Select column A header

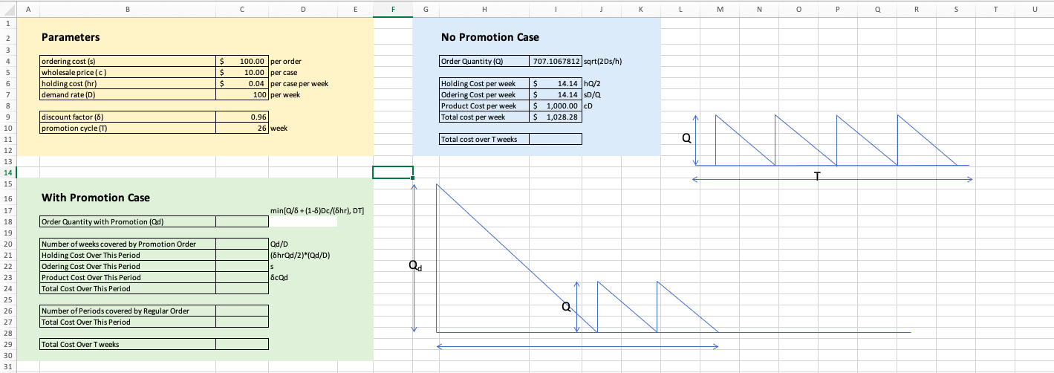[x=28, y=8]
